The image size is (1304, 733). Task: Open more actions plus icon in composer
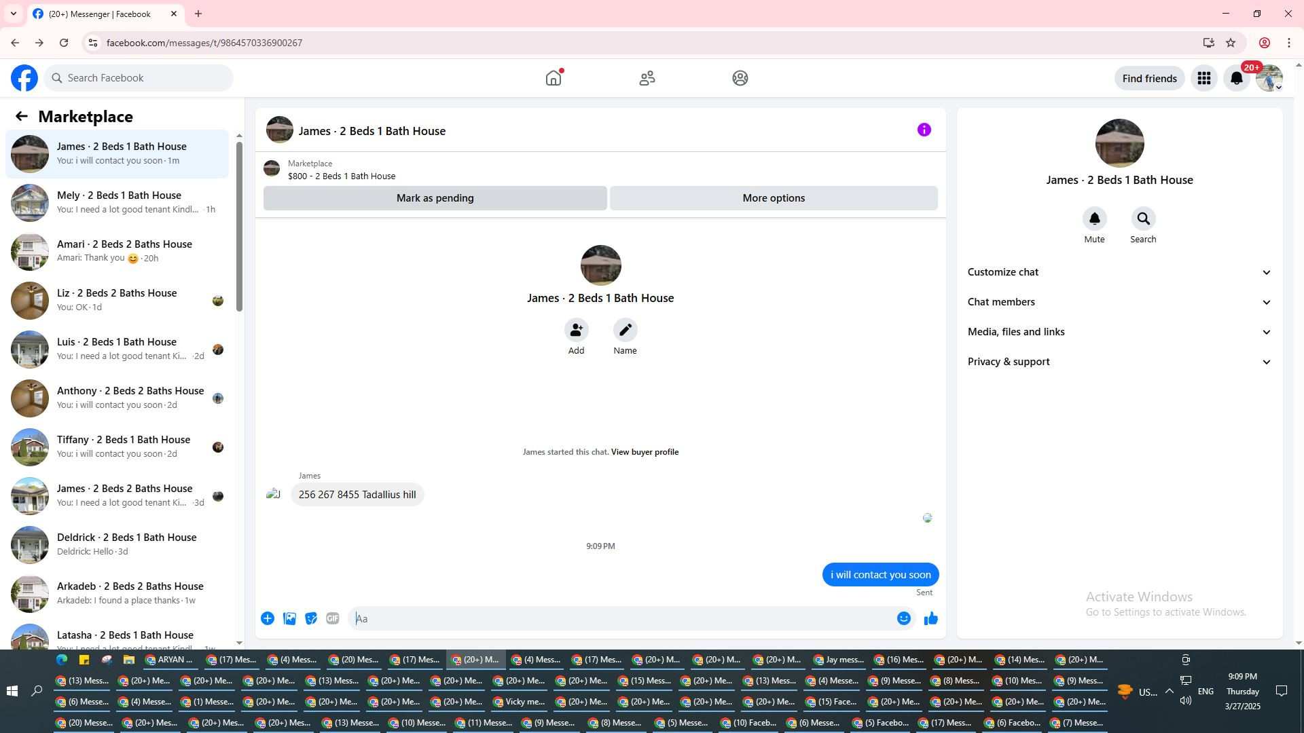point(268,618)
